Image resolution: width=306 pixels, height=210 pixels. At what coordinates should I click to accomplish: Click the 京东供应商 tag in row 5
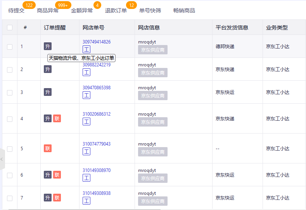click(x=153, y=152)
